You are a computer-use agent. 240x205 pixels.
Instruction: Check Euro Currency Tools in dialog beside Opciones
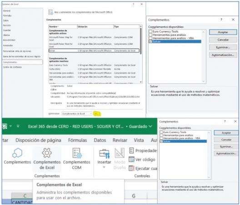[150, 31]
